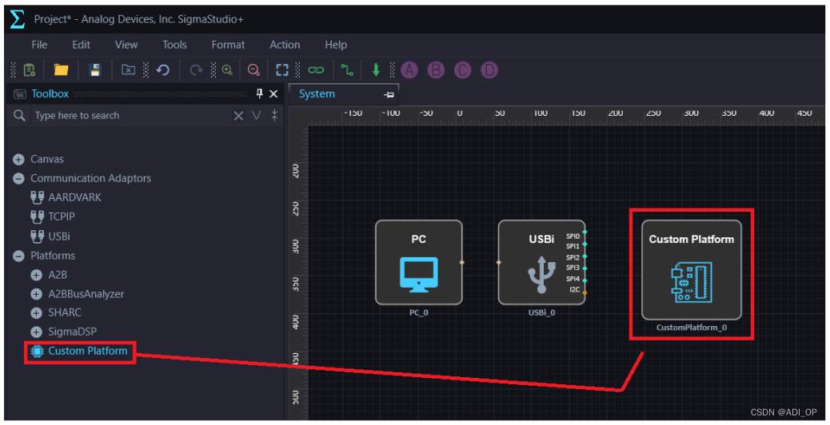This screenshot has height=425, width=830.
Task: Select the purple D toolbar button
Action: [489, 70]
